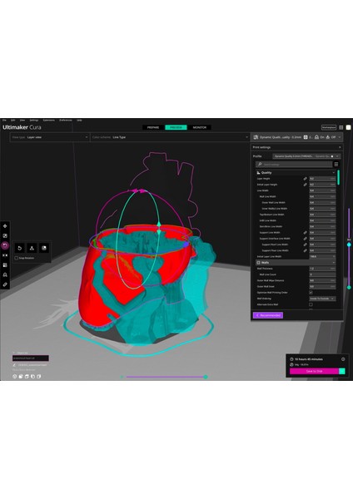The height and width of the screenshot is (499, 353).
Task: Click the Reset rotation icon
Action: pos(20,248)
